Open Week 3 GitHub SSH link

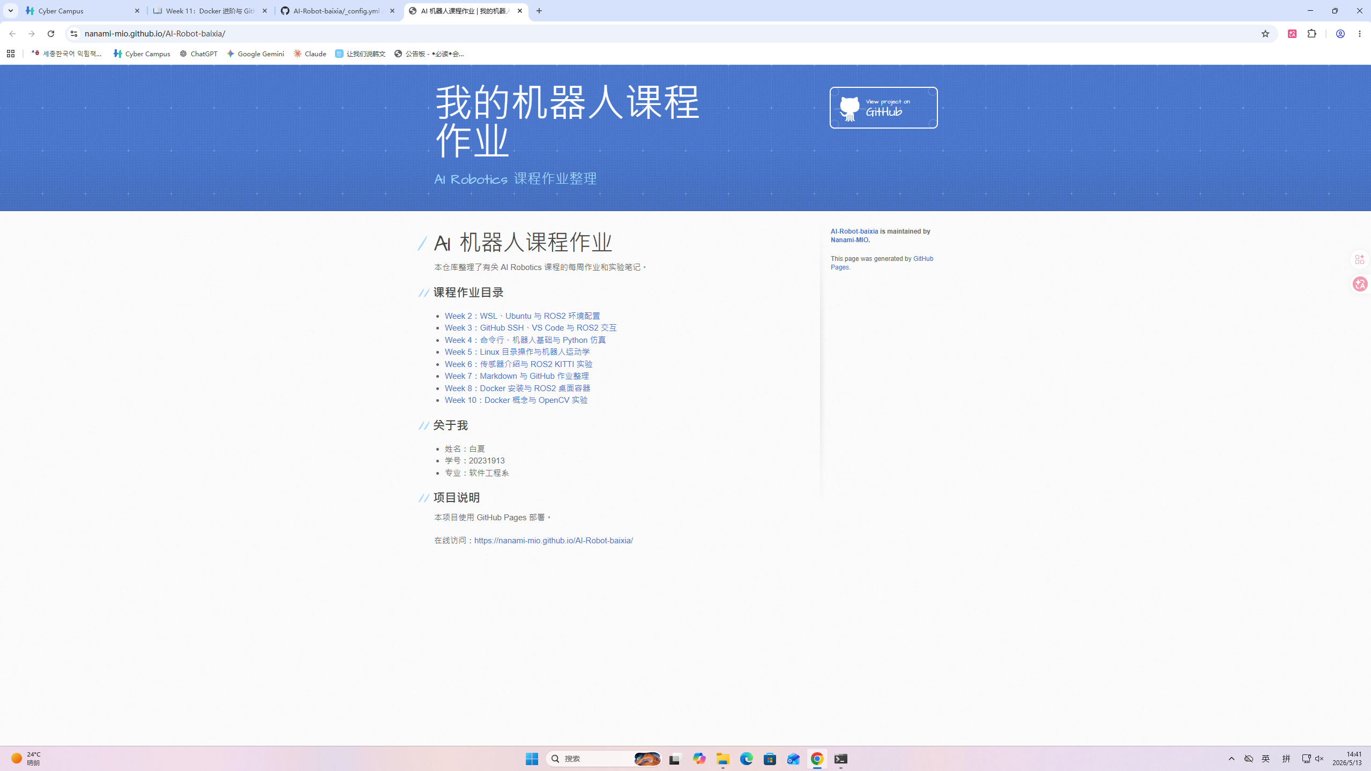pos(531,328)
